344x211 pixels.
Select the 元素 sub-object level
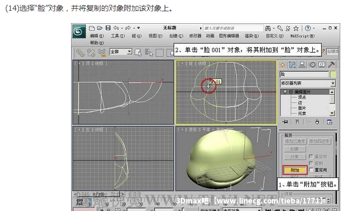pos(302,114)
